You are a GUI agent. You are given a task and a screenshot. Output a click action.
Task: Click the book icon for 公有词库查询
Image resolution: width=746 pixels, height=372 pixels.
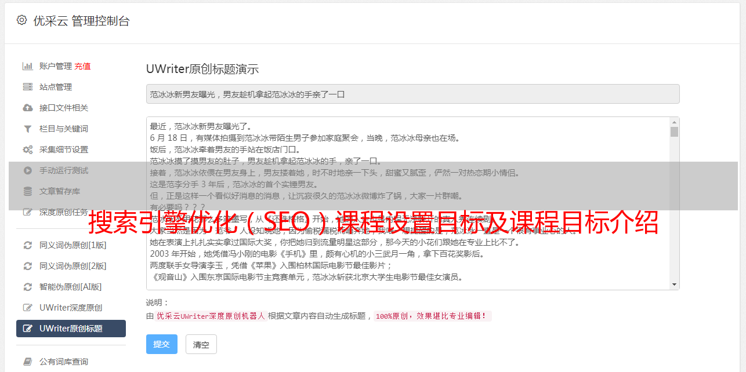coord(27,362)
